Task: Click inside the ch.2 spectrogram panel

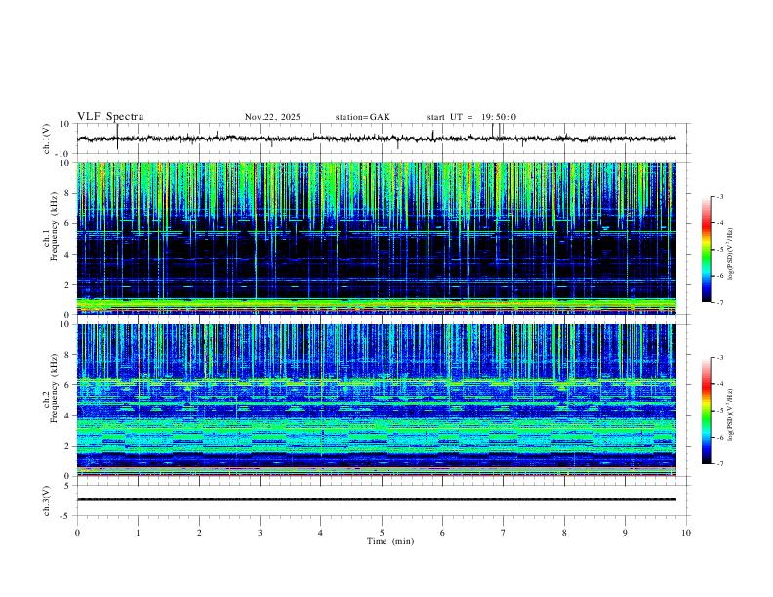Action: tap(377, 400)
